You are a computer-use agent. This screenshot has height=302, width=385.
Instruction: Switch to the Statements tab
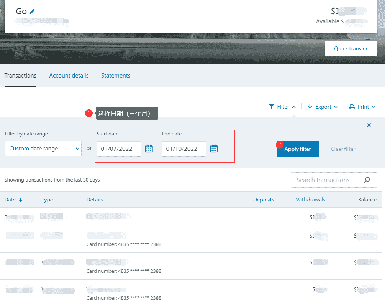pos(116,76)
